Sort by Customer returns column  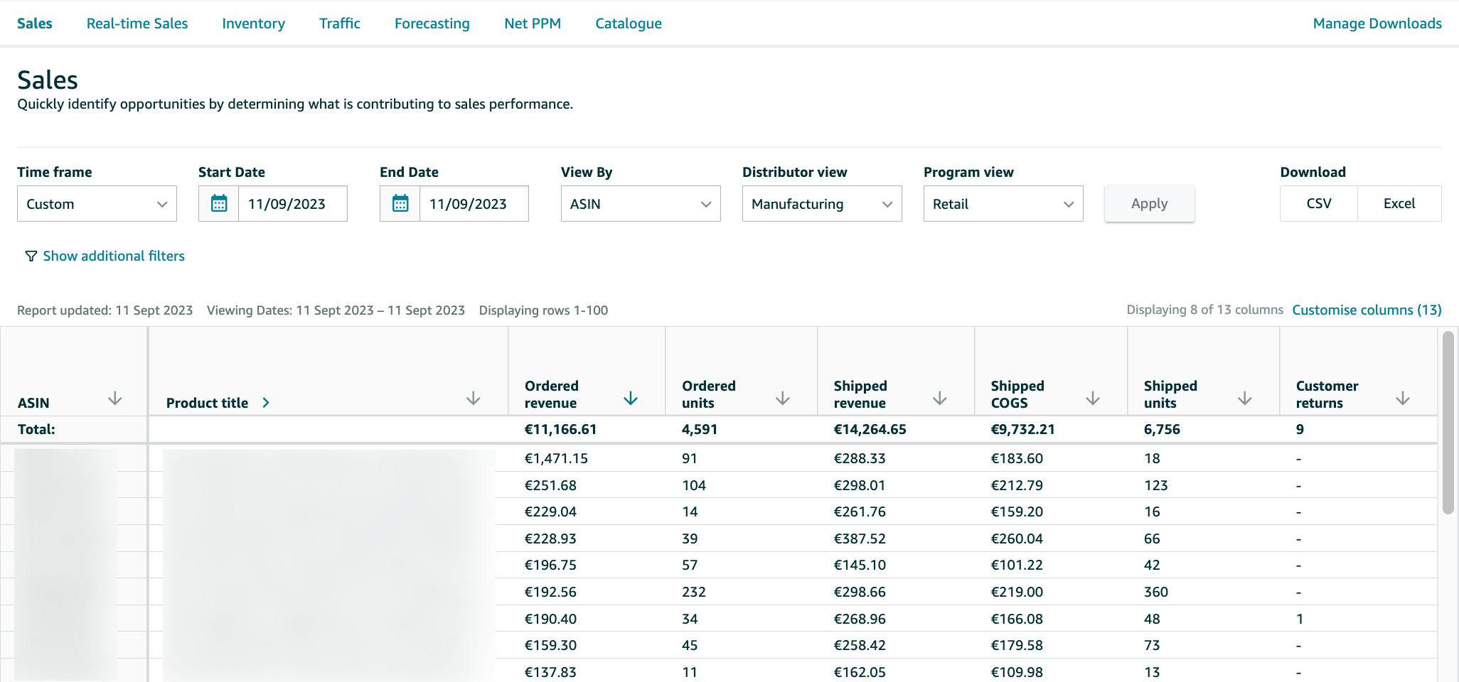click(x=1402, y=399)
